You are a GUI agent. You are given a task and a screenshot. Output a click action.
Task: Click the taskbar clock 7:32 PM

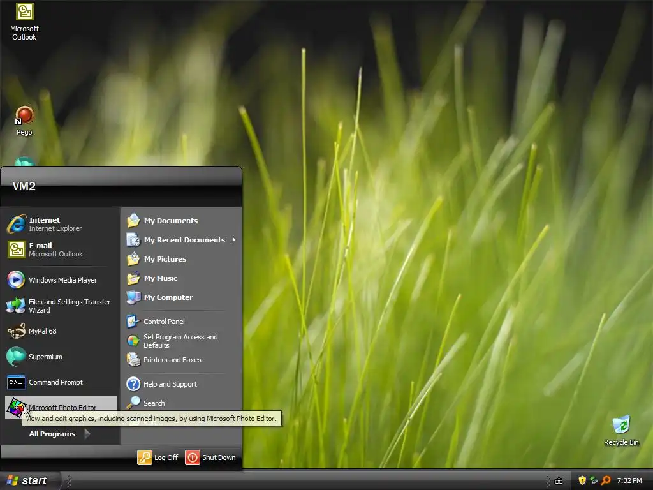click(x=629, y=480)
